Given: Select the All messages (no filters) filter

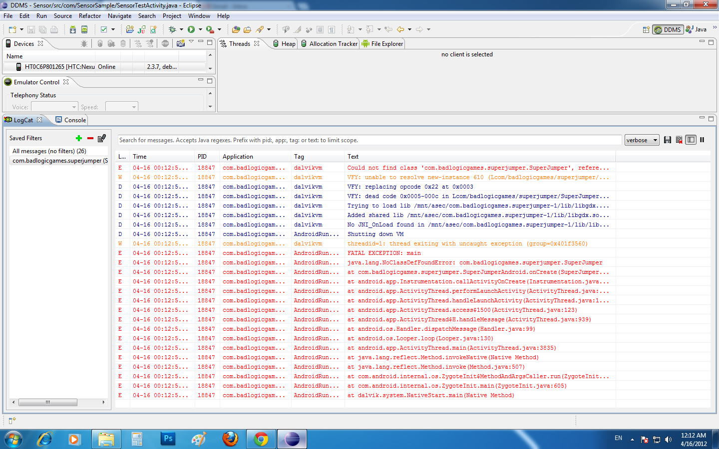Looking at the screenshot, I should click(59, 151).
